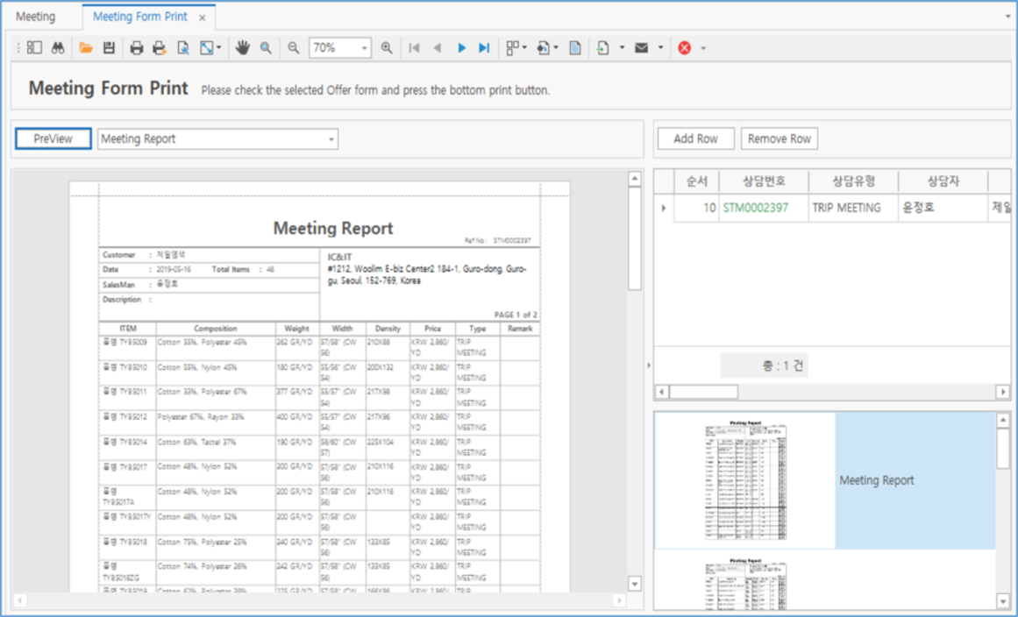Click the Open folder icon
1018x617 pixels.
(x=85, y=48)
